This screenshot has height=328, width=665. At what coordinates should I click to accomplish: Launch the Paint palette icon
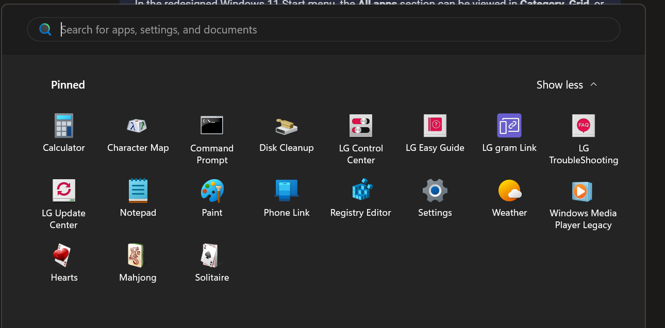(212, 191)
